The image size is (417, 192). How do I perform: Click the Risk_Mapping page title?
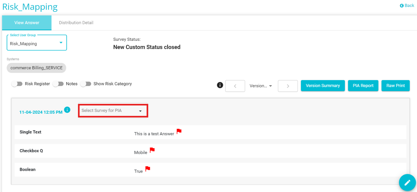click(x=30, y=7)
